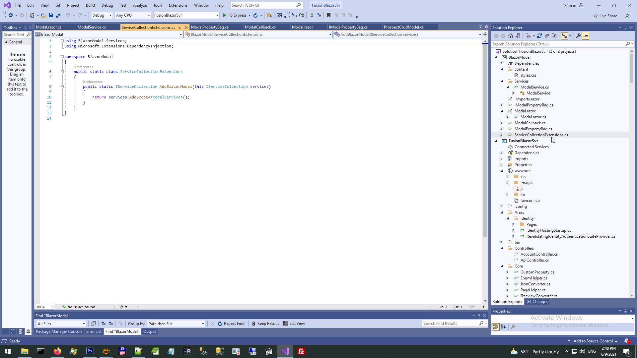The image size is (637, 358).
Task: Refresh the Solution Explorer with sync icon
Action: tap(539, 36)
